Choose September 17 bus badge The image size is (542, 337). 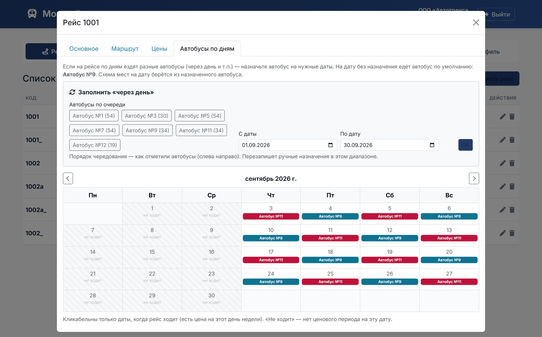(x=271, y=260)
